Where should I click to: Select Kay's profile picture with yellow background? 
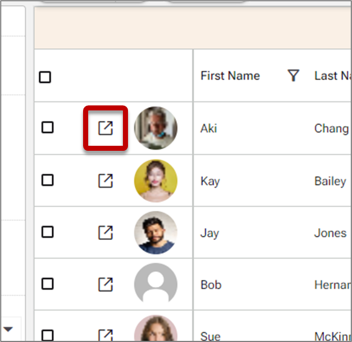(156, 181)
